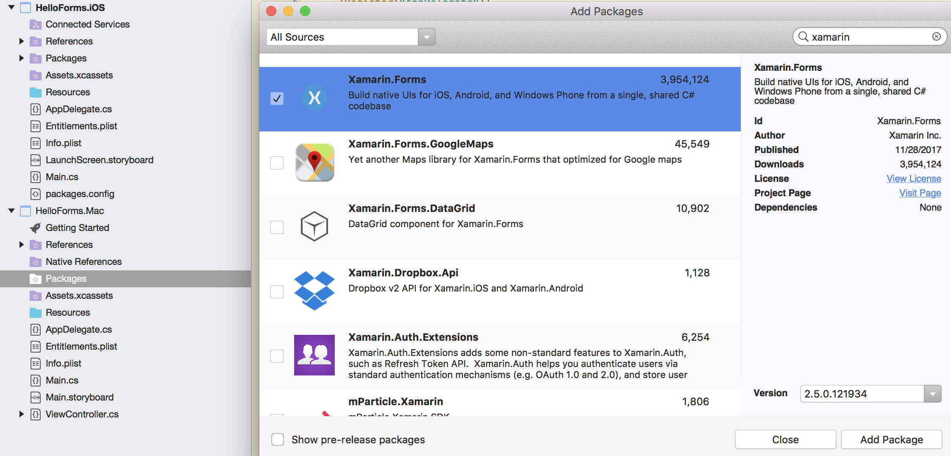
Task: Select Xamarin.Auth.Extensions package title
Action: click(413, 337)
